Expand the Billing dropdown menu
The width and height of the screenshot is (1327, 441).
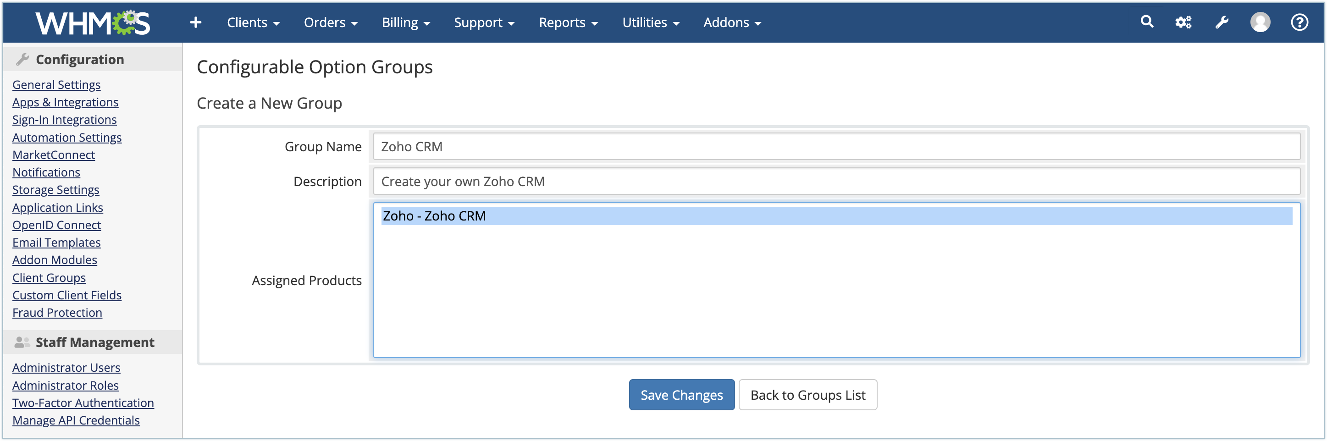point(405,22)
